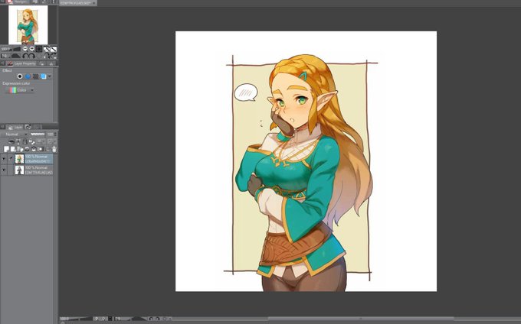Image resolution: width=521 pixels, height=324 pixels.
Task: Toggle lock layer icon in Layer panel
Action: [25, 141]
